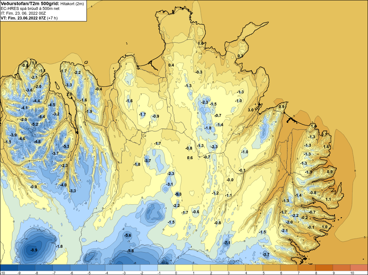Click the -5.2 temperature value

point(35,124)
